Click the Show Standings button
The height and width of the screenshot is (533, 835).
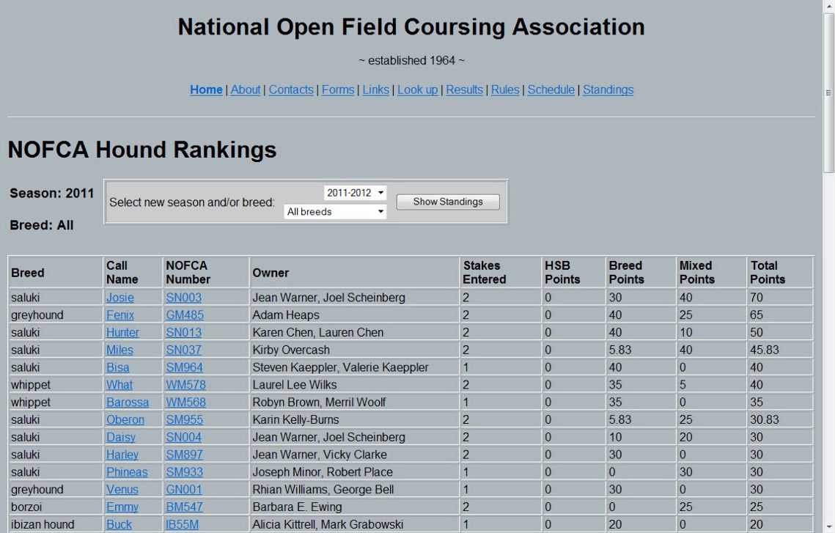pos(448,202)
